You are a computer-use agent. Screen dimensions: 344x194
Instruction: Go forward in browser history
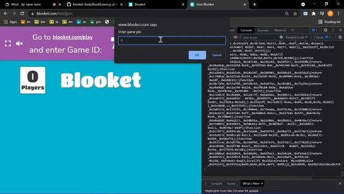14,13
